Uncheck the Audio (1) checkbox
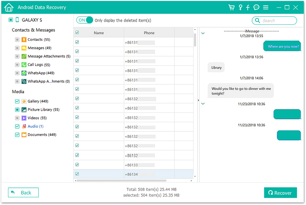This screenshot has width=306, height=205. [17, 126]
